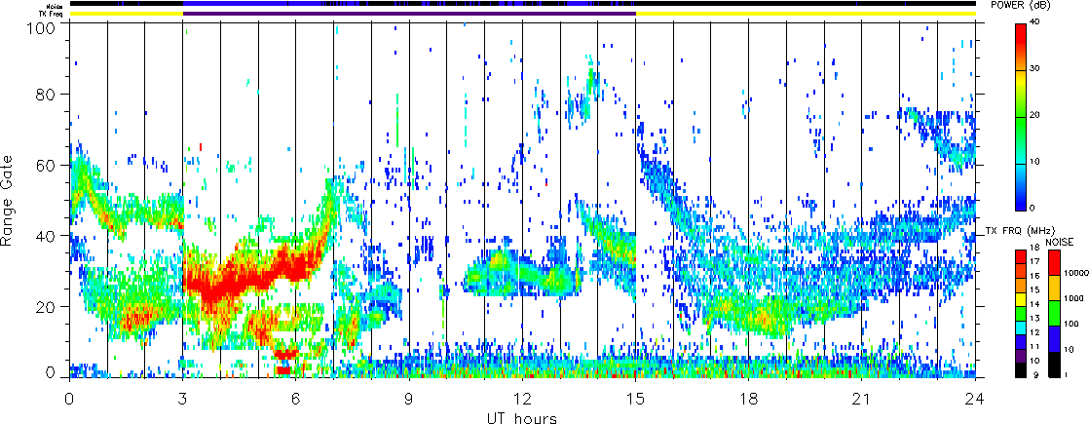This screenshot has width=1089, height=424.
Task: Click x-axis tick label '0'
Action: click(x=69, y=399)
